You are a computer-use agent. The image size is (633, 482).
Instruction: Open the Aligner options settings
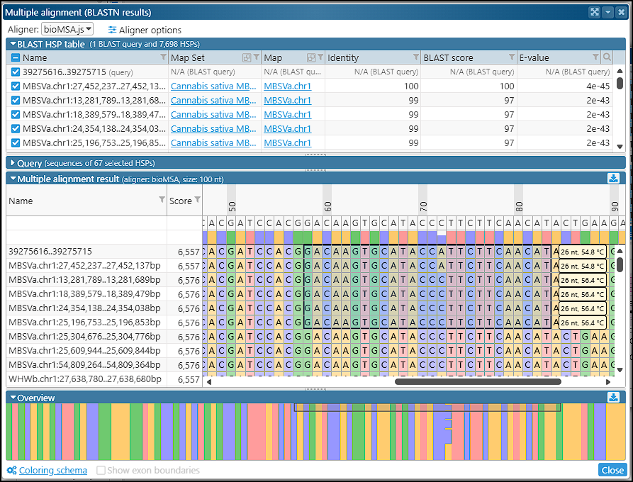click(x=145, y=30)
